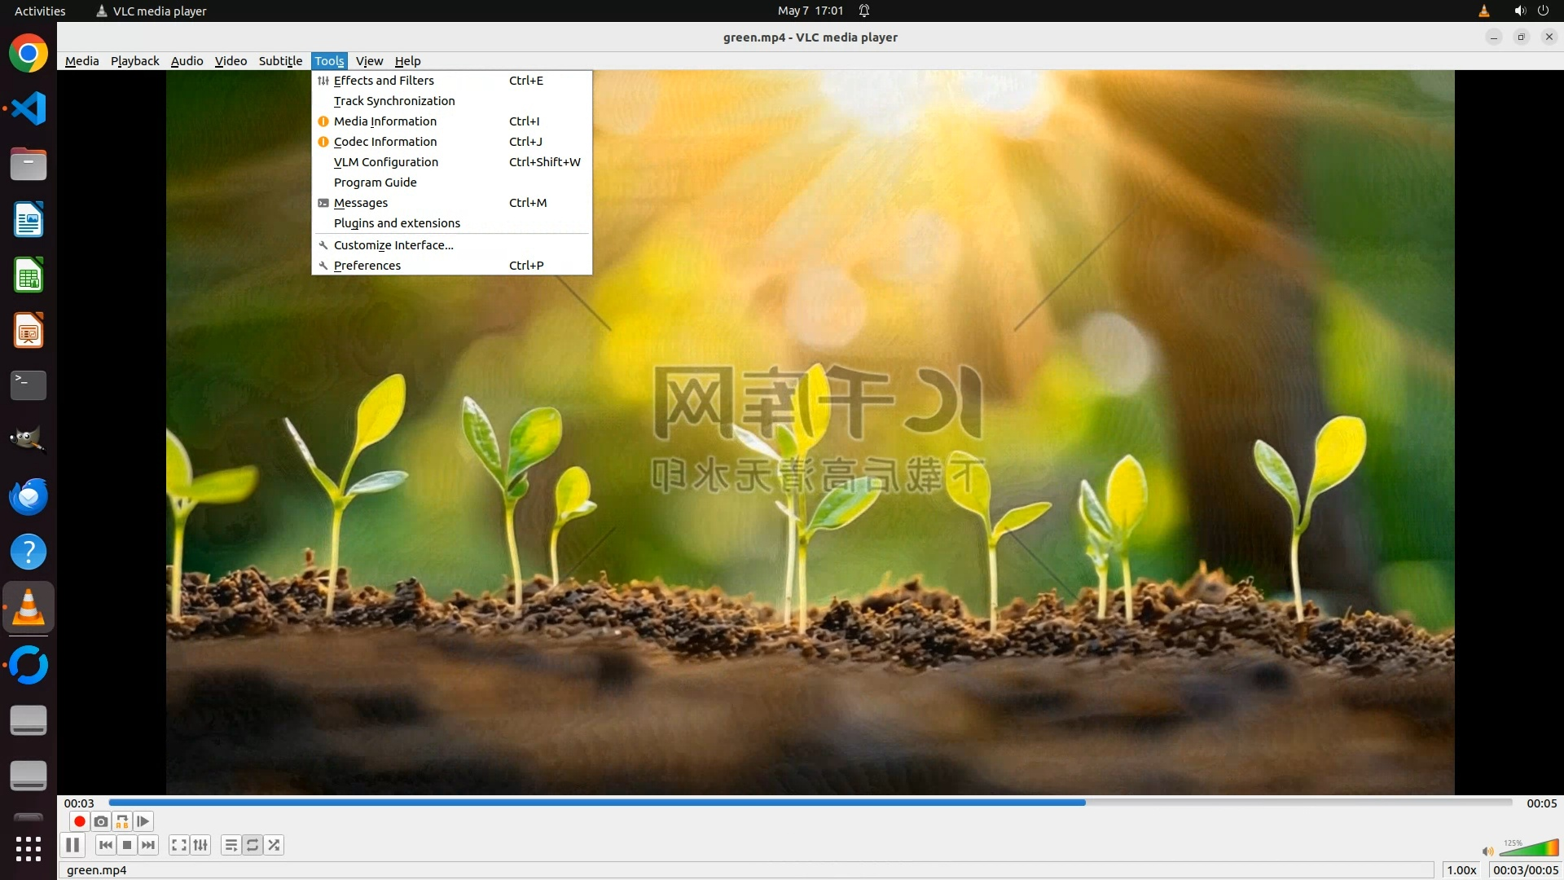Pause the video playback

(x=72, y=845)
